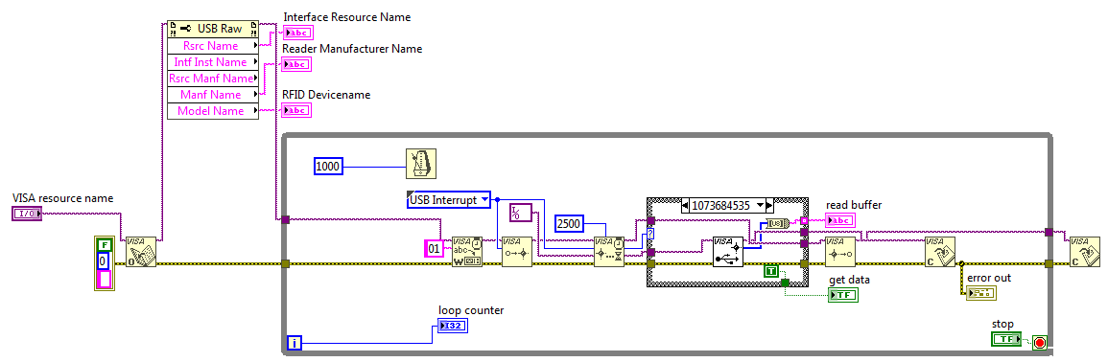Select the VISA USB Get Interrupt Data node
1108x362 pixels.
[x=728, y=251]
